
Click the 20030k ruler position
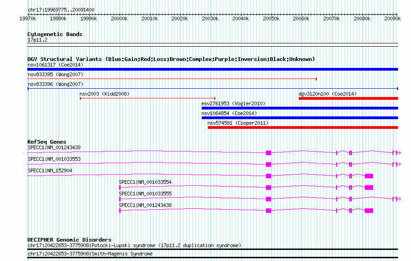(x=210, y=18)
